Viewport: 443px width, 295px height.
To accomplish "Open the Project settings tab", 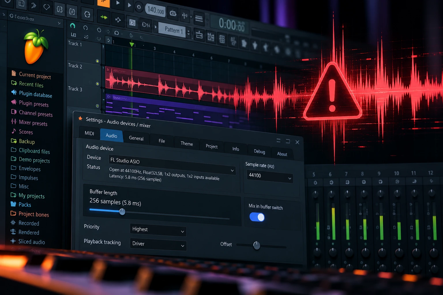I will pyautogui.click(x=212, y=146).
